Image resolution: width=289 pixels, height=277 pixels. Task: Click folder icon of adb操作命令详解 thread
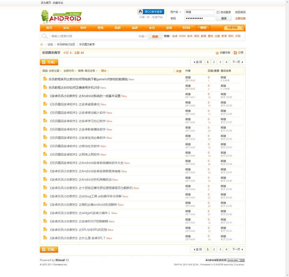[45, 196]
